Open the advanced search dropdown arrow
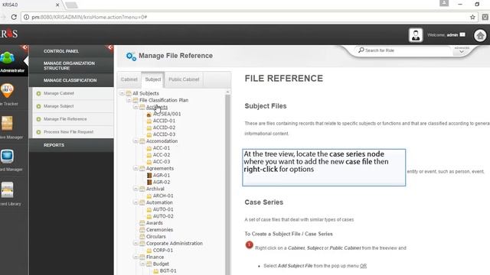Screen dimensions: 490x275 click(x=462, y=52)
